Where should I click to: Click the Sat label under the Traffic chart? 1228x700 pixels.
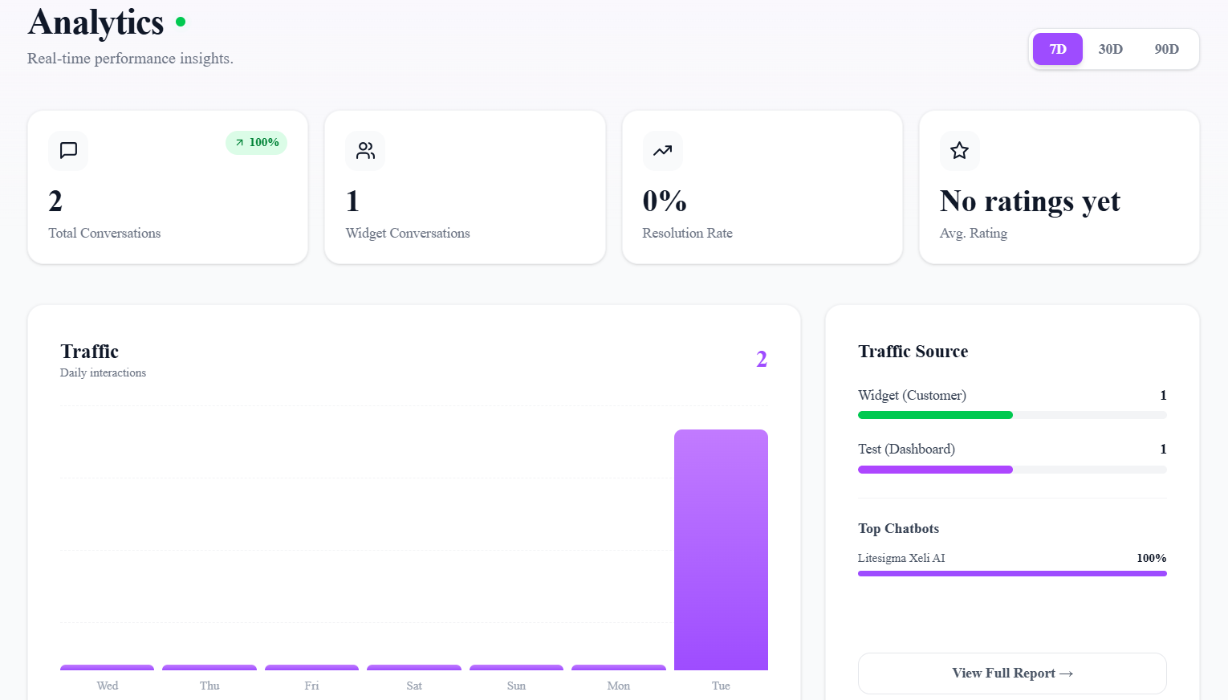click(x=414, y=686)
